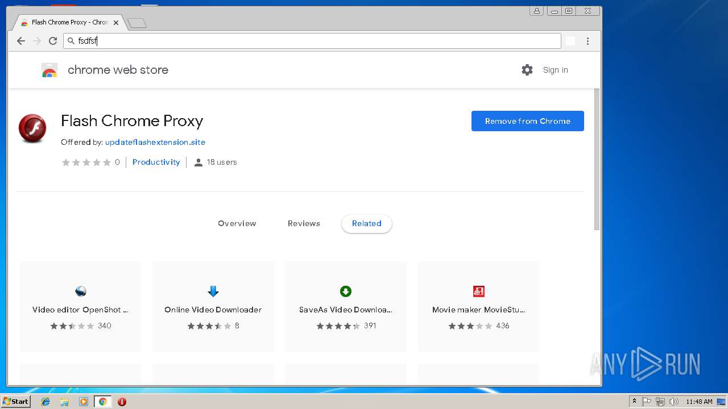The height and width of the screenshot is (409, 728).
Task: Click the Video editor OpenShot icon
Action: (x=80, y=291)
